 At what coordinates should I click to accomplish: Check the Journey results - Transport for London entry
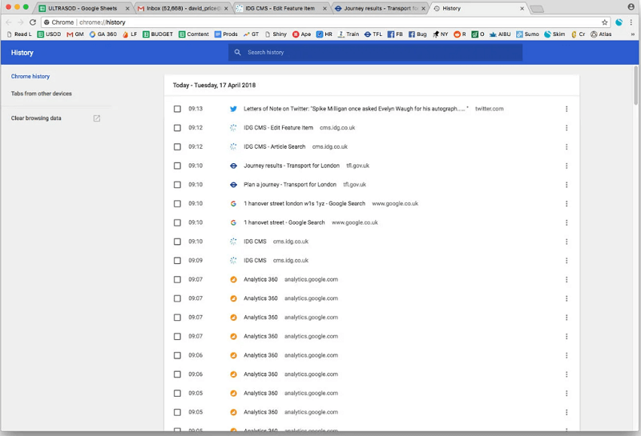pos(177,166)
